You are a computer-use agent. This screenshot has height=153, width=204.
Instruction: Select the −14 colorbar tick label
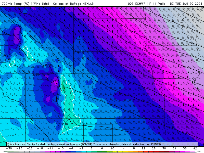pyautogui.click(x=50, y=148)
